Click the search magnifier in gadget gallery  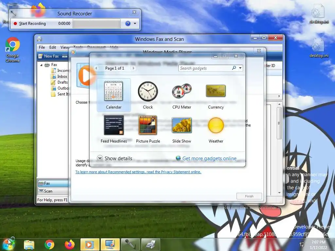234,68
